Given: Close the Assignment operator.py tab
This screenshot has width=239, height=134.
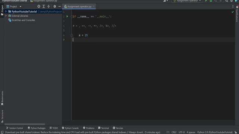Looking at the screenshot, I should coord(94,7).
